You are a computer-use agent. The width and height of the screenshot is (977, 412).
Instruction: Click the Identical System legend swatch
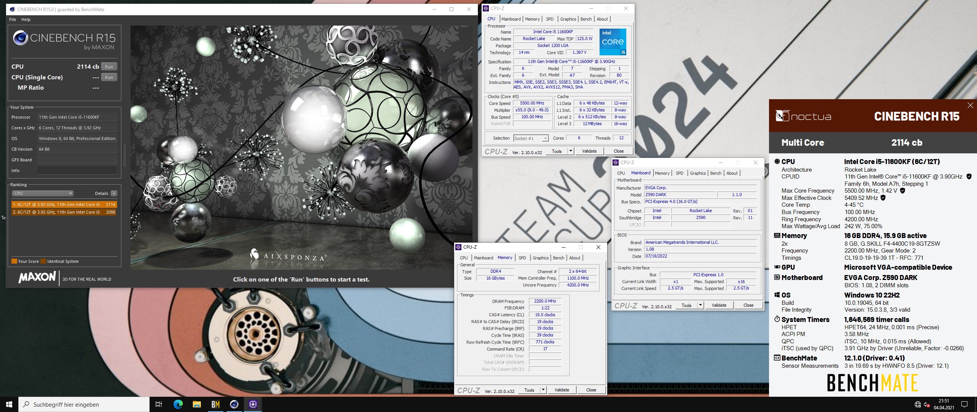(43, 261)
